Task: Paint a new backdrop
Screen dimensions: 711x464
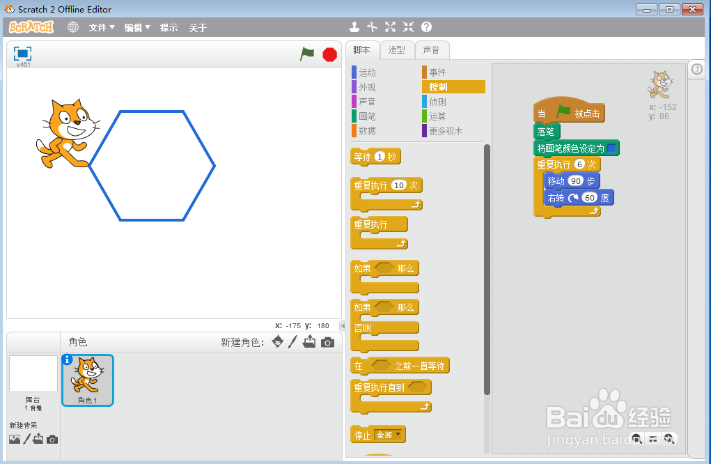Action: pos(26,439)
